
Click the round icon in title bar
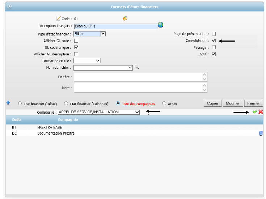(x=9, y=7)
